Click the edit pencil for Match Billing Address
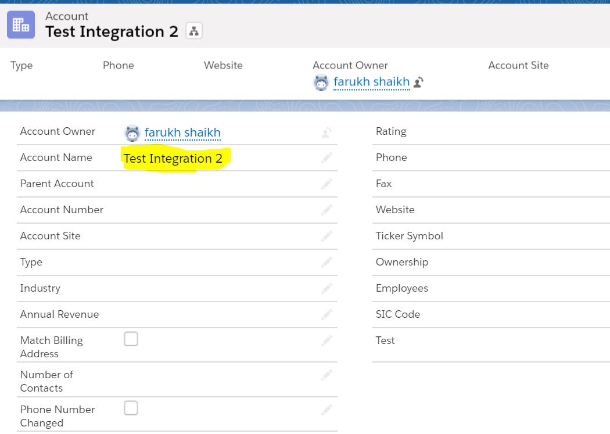 click(x=326, y=339)
